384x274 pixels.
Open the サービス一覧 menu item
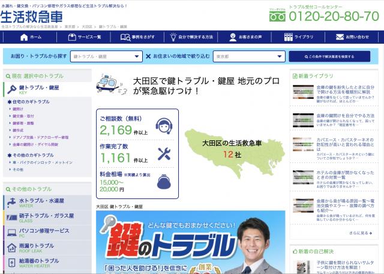(84, 37)
